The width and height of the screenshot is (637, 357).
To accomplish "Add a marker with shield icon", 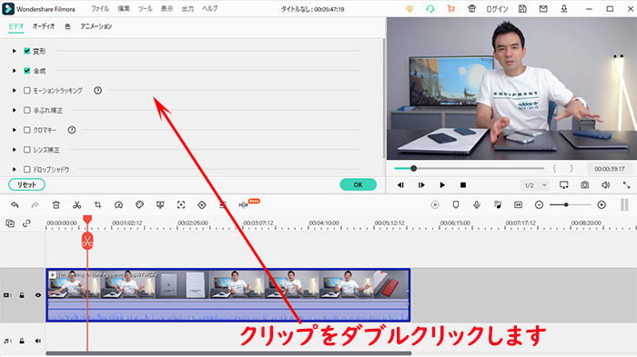I will pyautogui.click(x=456, y=205).
